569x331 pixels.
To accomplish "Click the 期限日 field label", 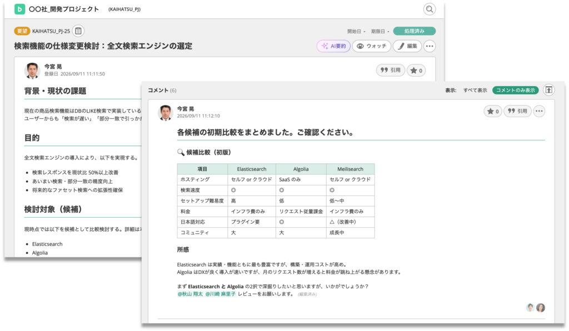I will tap(378, 32).
